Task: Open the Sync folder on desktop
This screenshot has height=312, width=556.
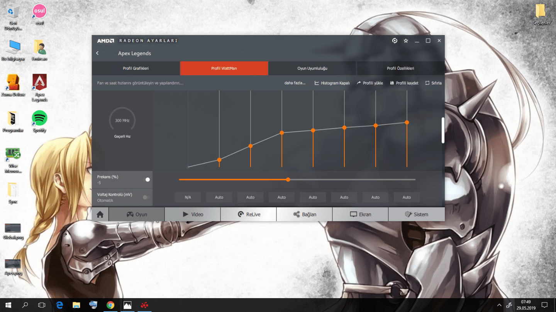Action: [x=13, y=193]
